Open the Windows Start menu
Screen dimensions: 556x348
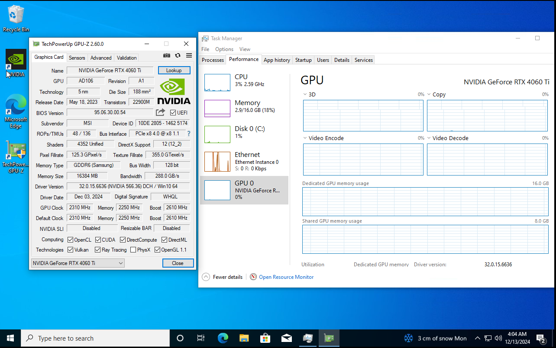point(10,338)
